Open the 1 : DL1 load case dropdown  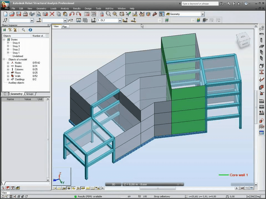[119, 20]
